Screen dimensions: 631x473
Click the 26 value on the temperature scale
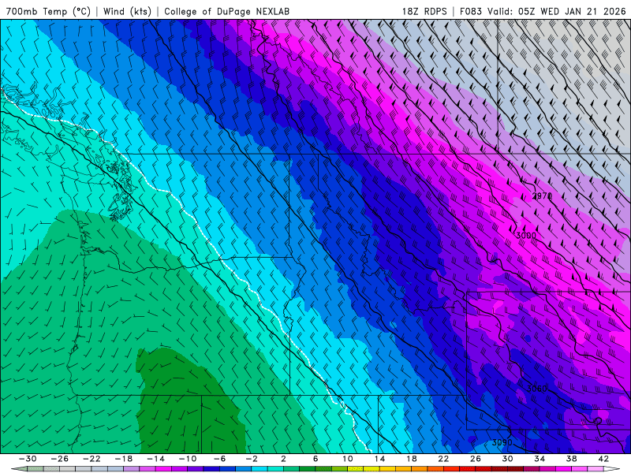click(476, 459)
